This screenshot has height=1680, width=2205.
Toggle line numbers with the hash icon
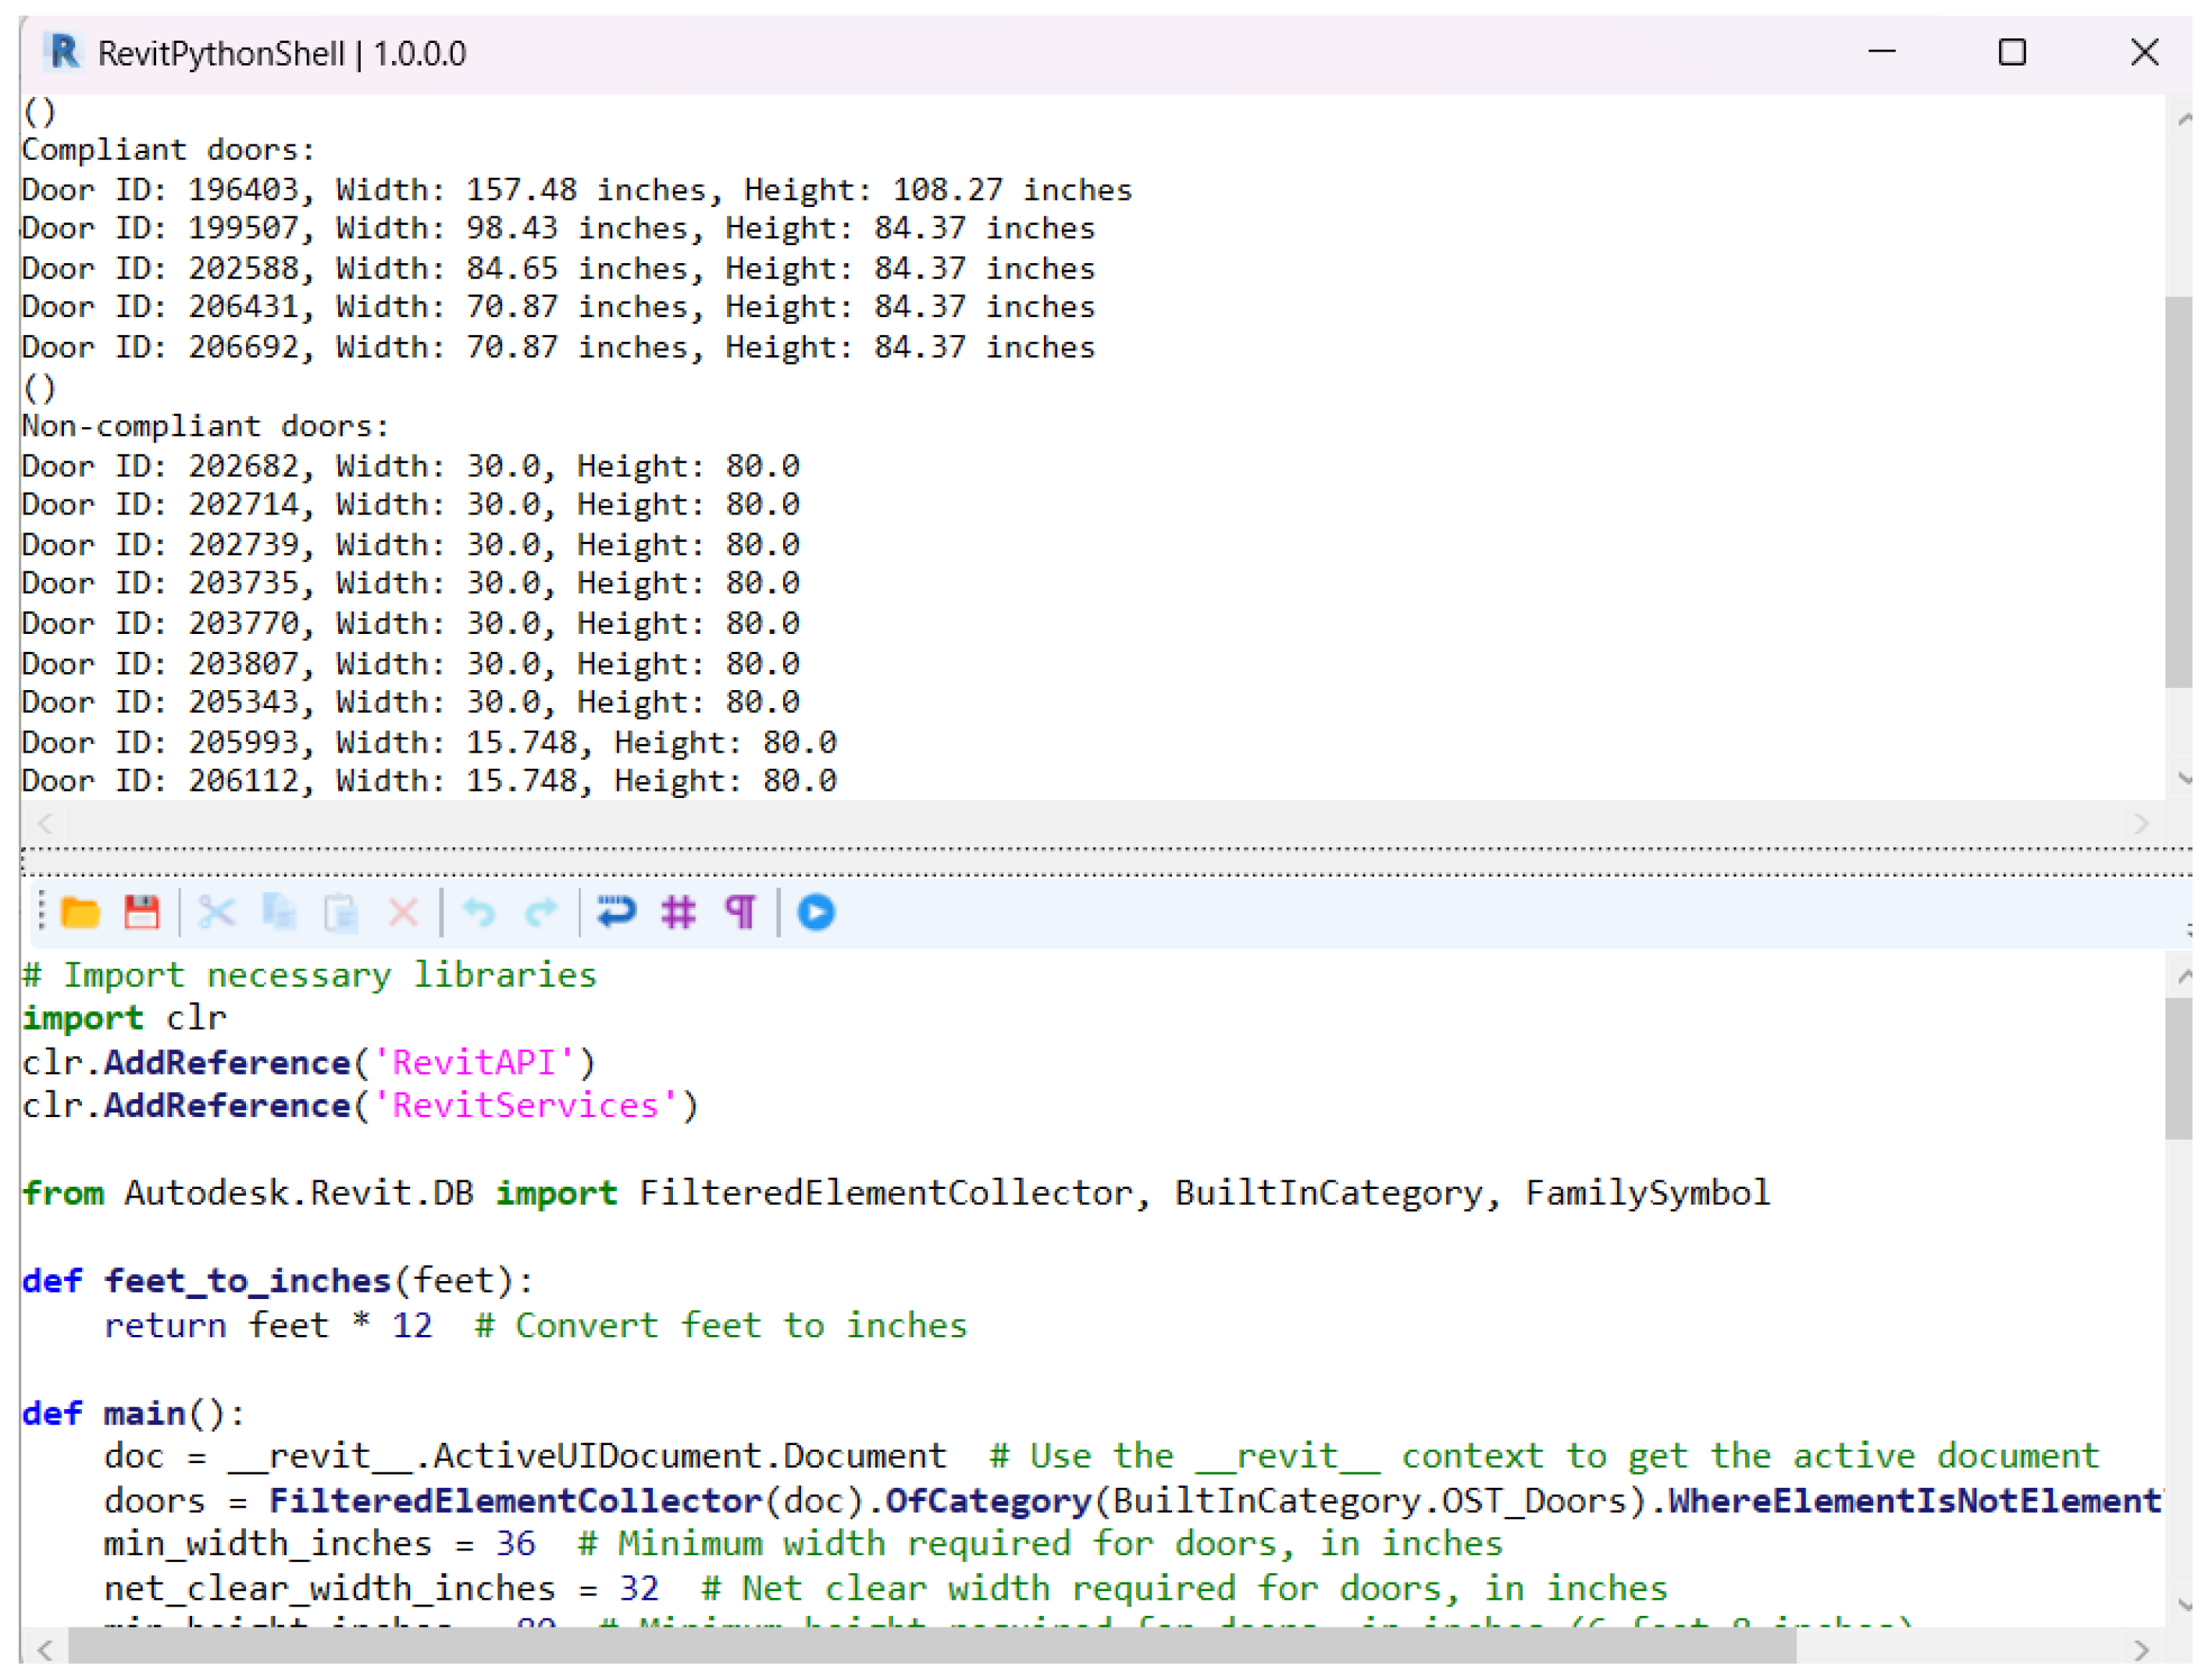coord(679,913)
